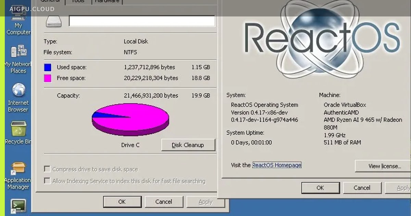Click the drive icon beside the label field
The height and width of the screenshot is (216, 411).
54,21
